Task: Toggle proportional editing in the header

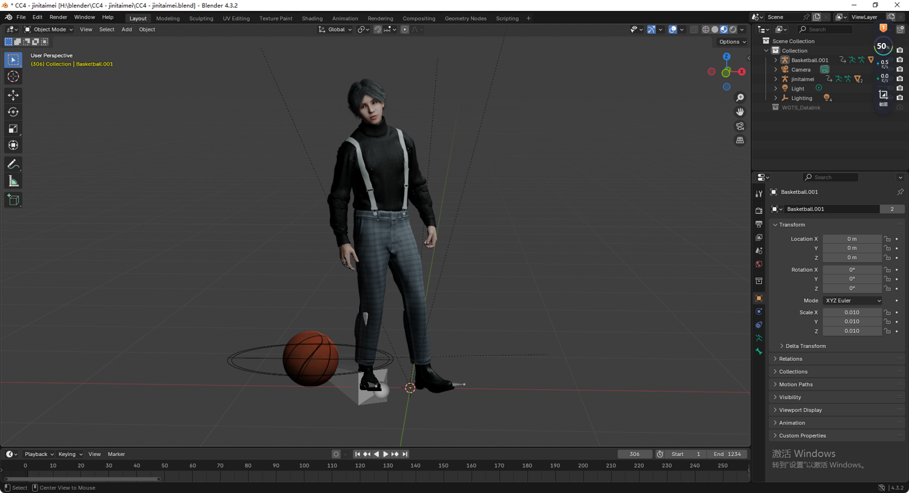Action: point(405,29)
